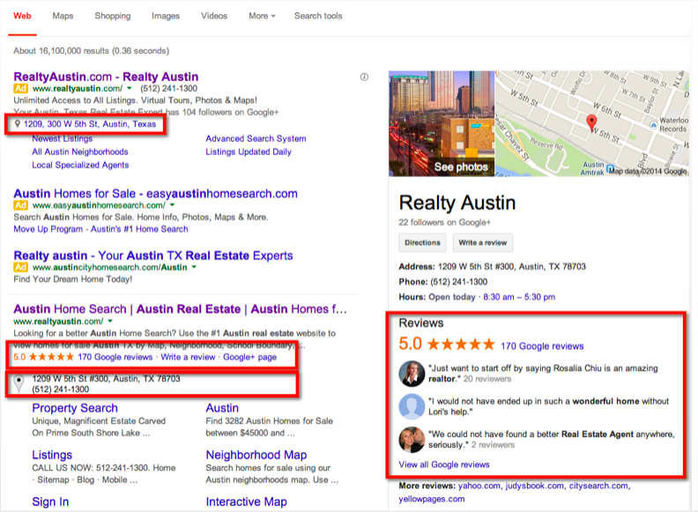Image resolution: width=698 pixels, height=512 pixels.
Task: Switch to the Images tab
Action: 166,16
